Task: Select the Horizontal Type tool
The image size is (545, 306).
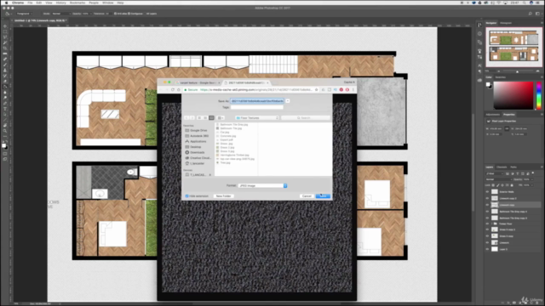Action: click(5, 109)
